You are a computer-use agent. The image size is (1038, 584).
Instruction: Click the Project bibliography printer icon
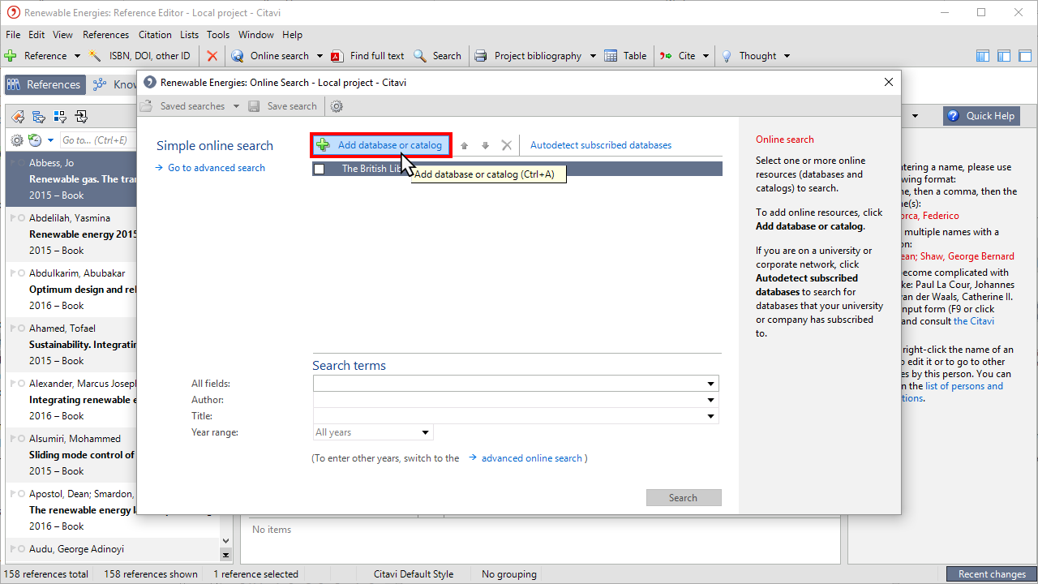481,56
